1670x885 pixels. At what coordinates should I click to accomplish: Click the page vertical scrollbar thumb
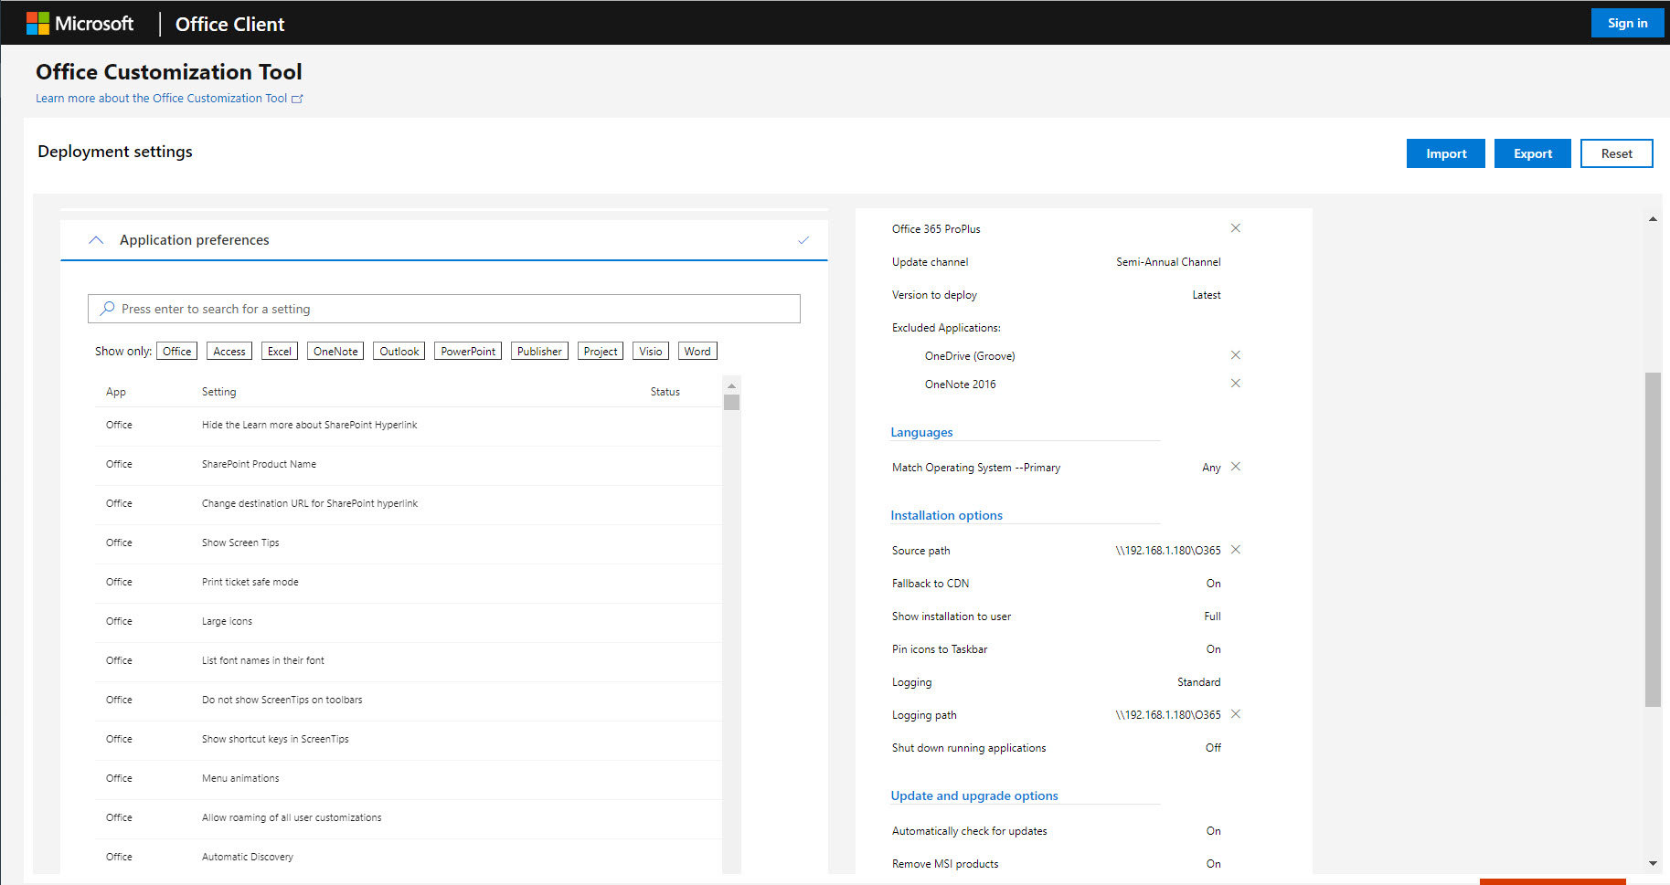tap(1653, 539)
